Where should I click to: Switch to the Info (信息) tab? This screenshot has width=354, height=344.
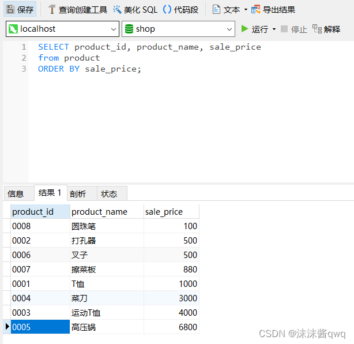coord(18,194)
